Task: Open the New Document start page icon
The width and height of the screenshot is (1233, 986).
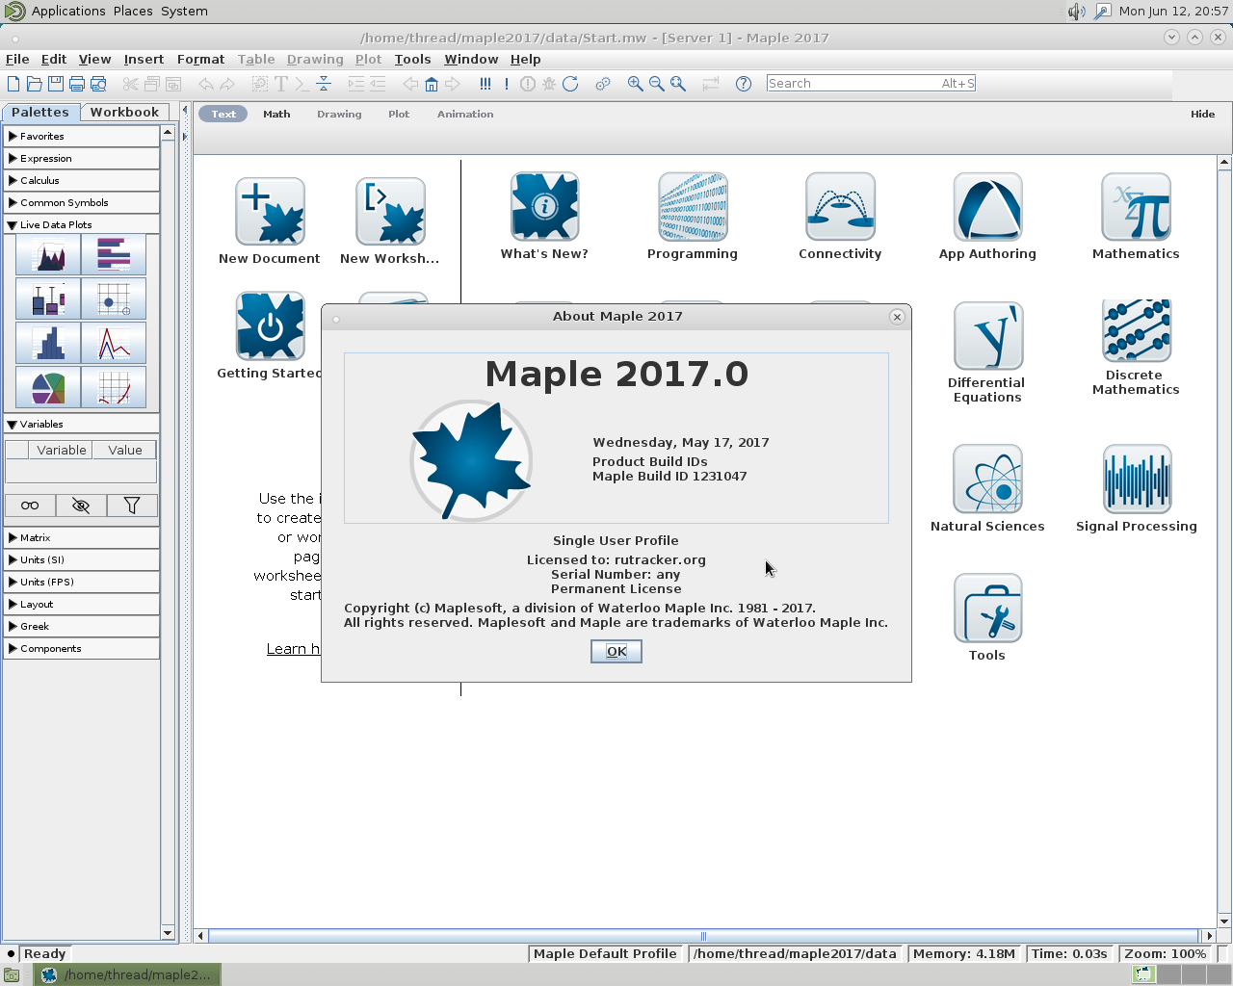Action: coord(270,212)
